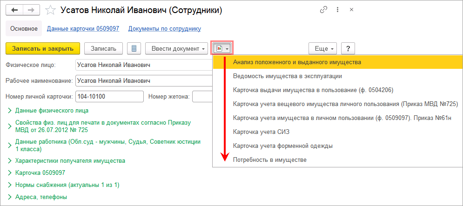463x206 pixels.
Task: Click the Номер личной карточки field
Action: tap(110, 96)
